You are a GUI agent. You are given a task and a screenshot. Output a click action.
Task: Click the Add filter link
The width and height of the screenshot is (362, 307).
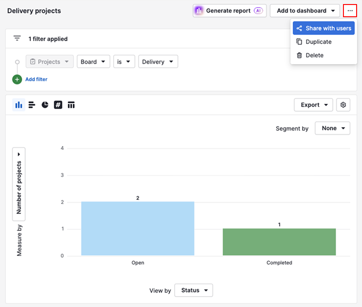pos(36,79)
